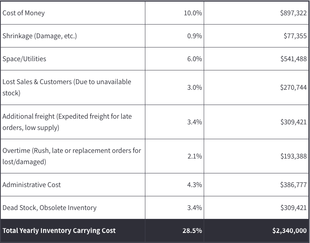
Task: Click the Cost of Money row label
Action: point(24,13)
